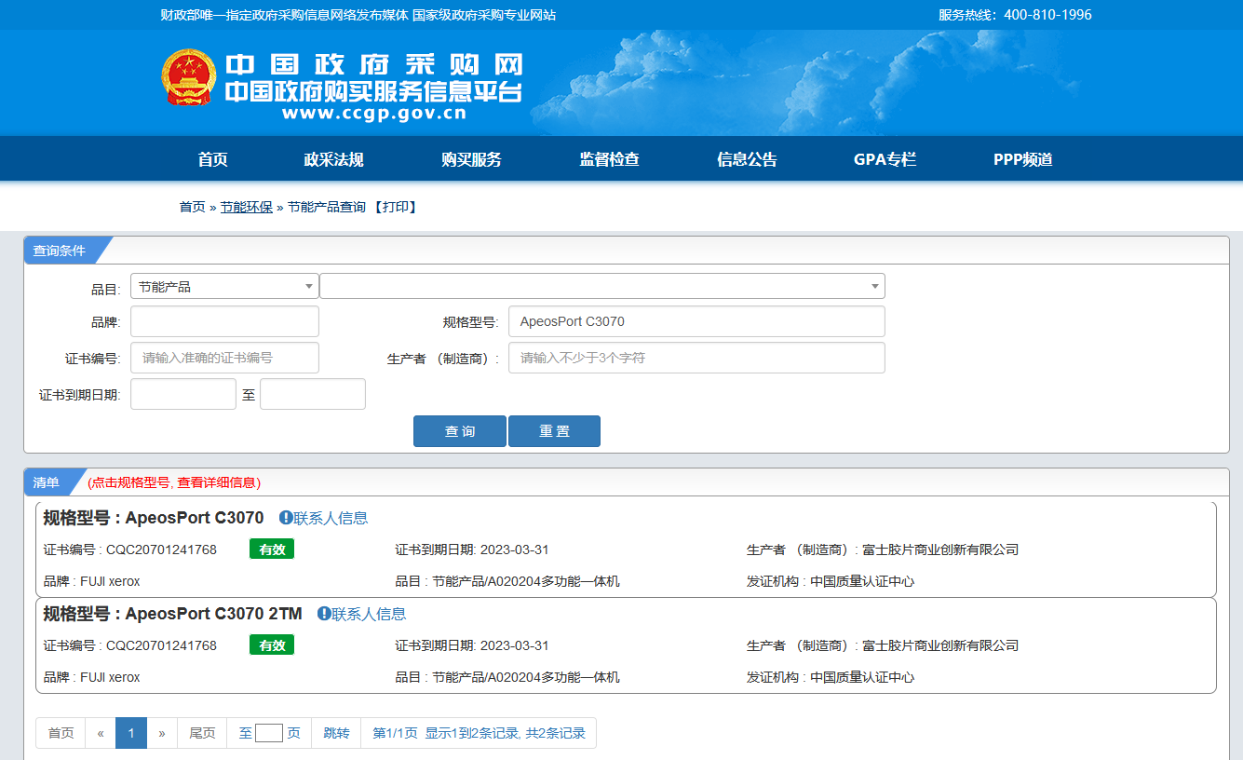Click the 品牌 brand input field
Image resolution: width=1243 pixels, height=760 pixels.
click(224, 321)
